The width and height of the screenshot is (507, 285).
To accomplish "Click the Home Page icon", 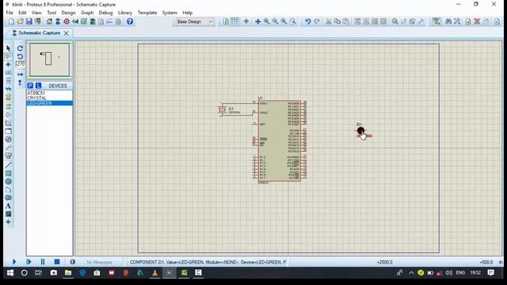I will [49, 21].
